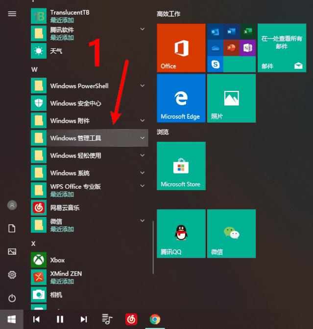Open Settings gear in start sidebar

[x=12, y=275]
